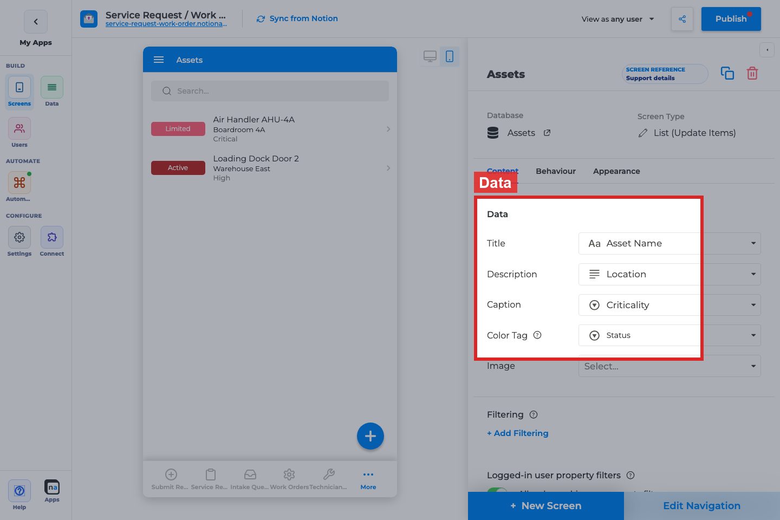Open the Settings section
This screenshot has width=780, height=520.
[x=19, y=242]
